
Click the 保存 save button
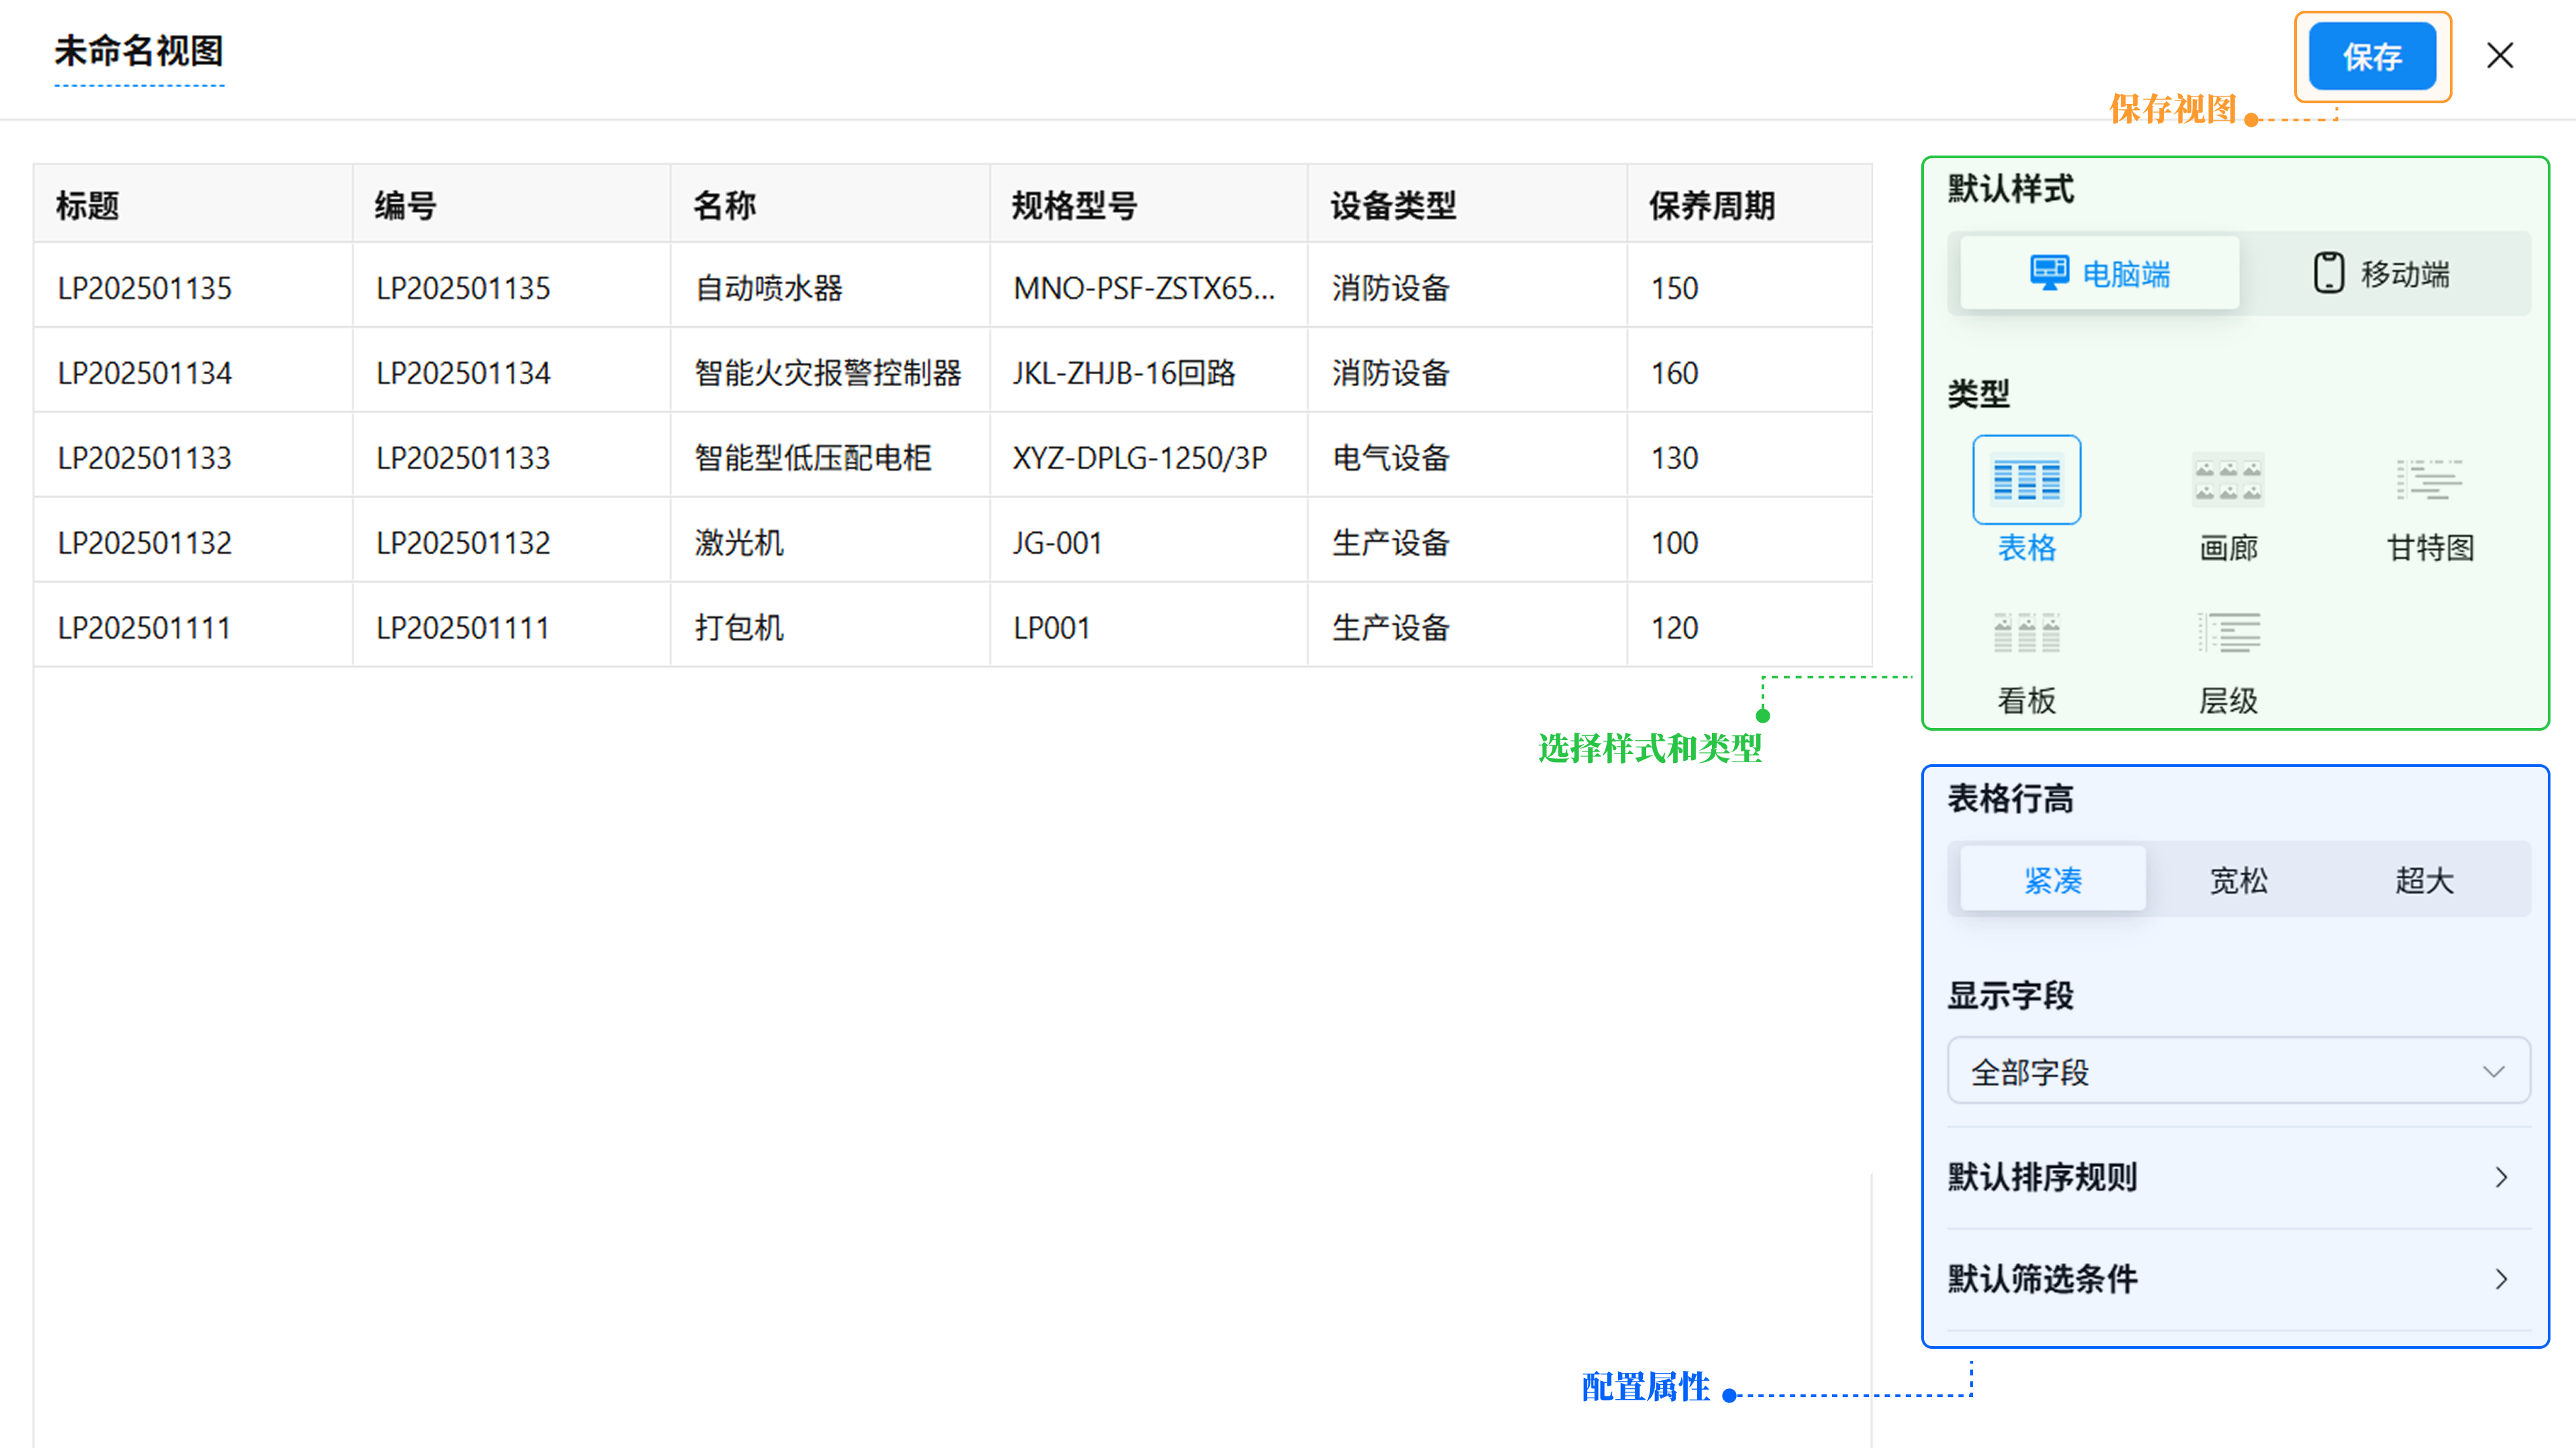2371,57
